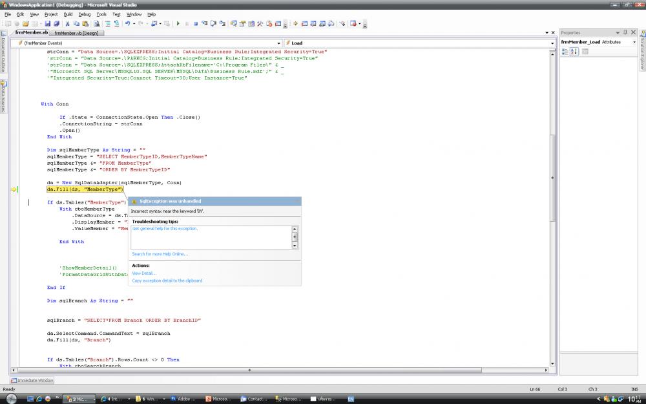Viewport: 646px width, 404px height.
Task: Open the Document Outline side tab
Action: click(3, 52)
